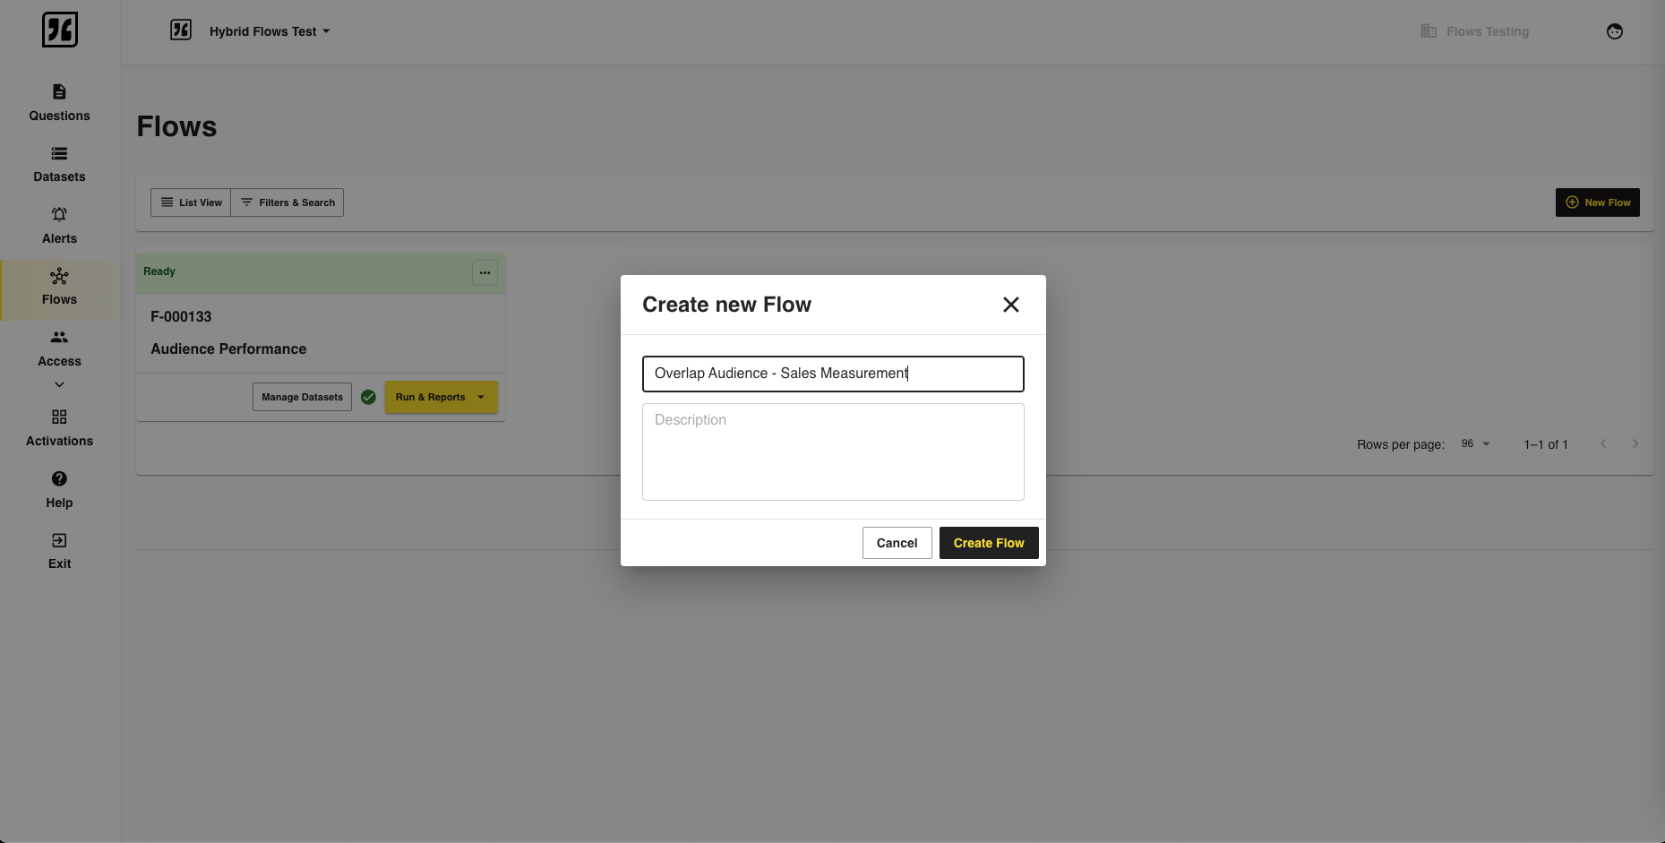Click the Create Flow button
The image size is (1665, 843).
tap(989, 543)
